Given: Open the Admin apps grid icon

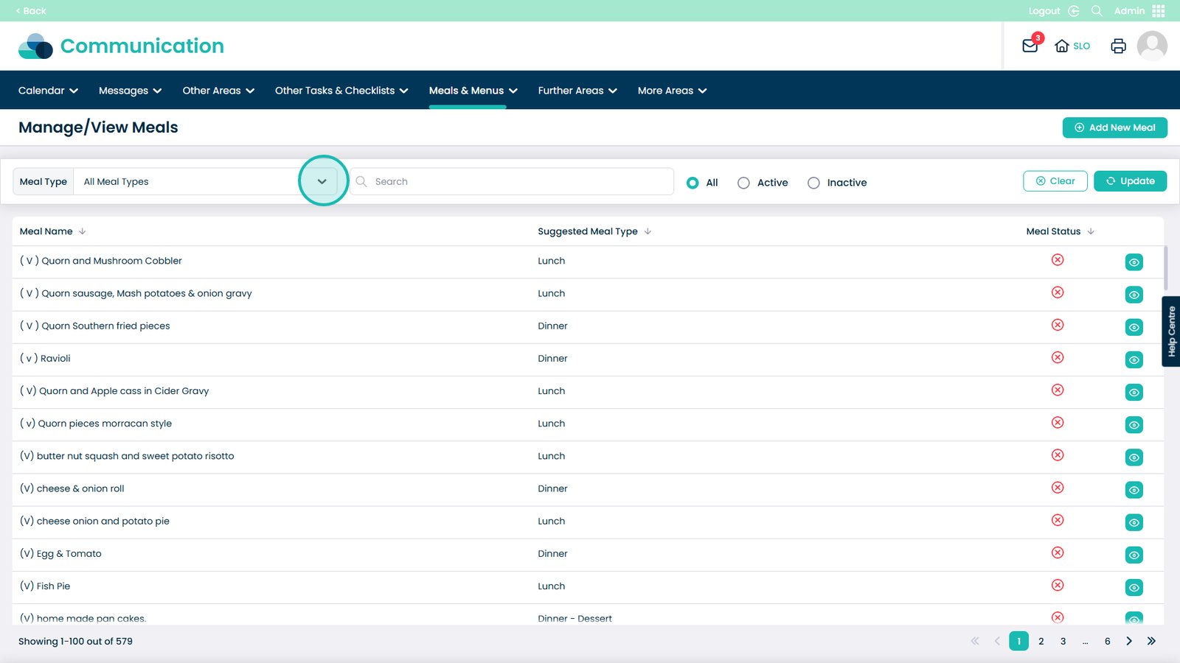Looking at the screenshot, I should point(1159,11).
